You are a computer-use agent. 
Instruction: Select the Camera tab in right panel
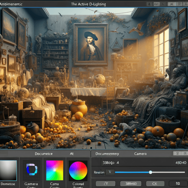click(140, 154)
